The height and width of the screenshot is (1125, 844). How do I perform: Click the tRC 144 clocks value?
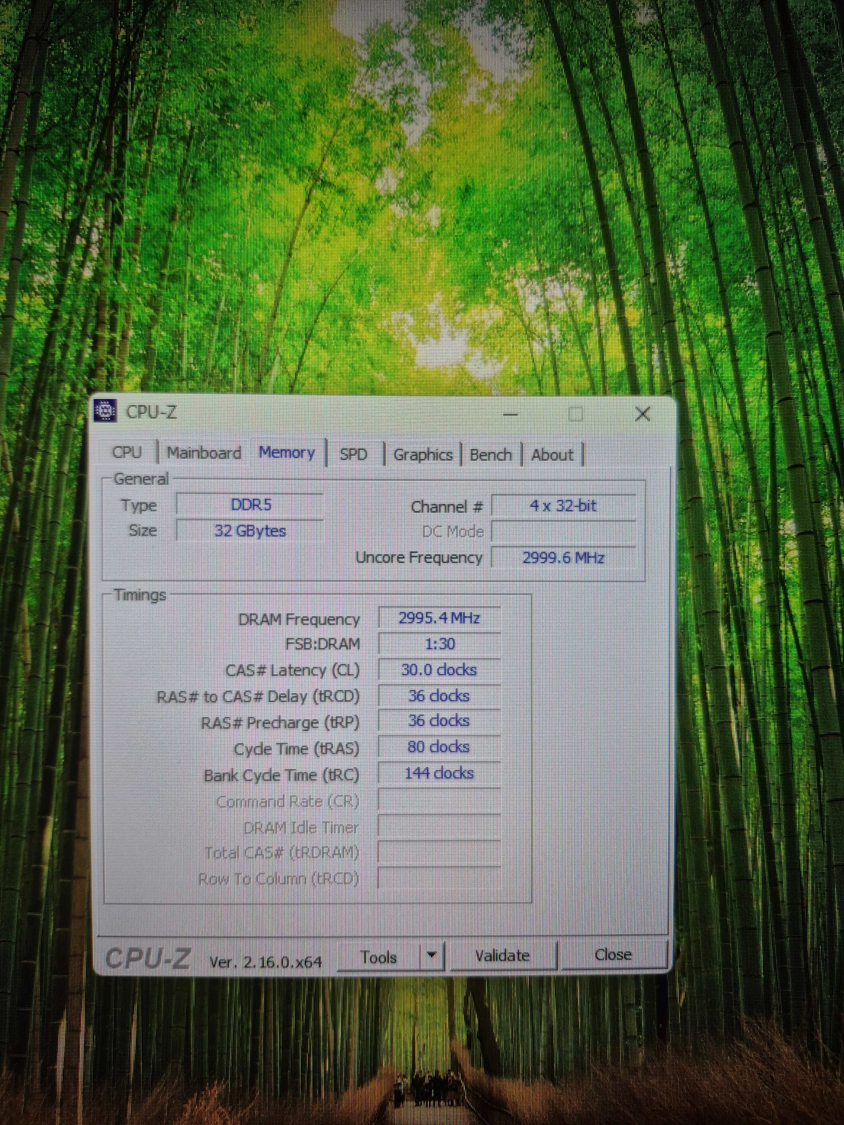click(x=439, y=773)
